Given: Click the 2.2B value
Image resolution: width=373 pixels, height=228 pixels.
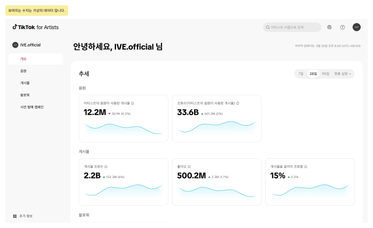Looking at the screenshot, I should (x=92, y=176).
